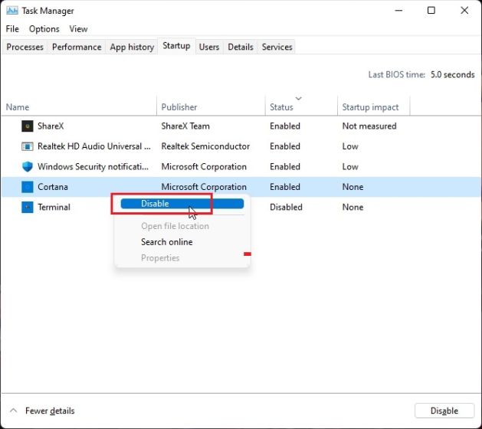Sort list by Publisher column header
This screenshot has height=429, width=482.
tap(179, 107)
